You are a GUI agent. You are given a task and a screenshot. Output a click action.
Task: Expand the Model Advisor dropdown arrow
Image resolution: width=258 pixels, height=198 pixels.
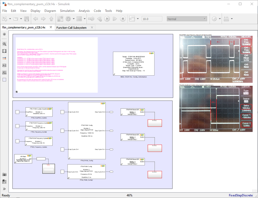click(220, 19)
